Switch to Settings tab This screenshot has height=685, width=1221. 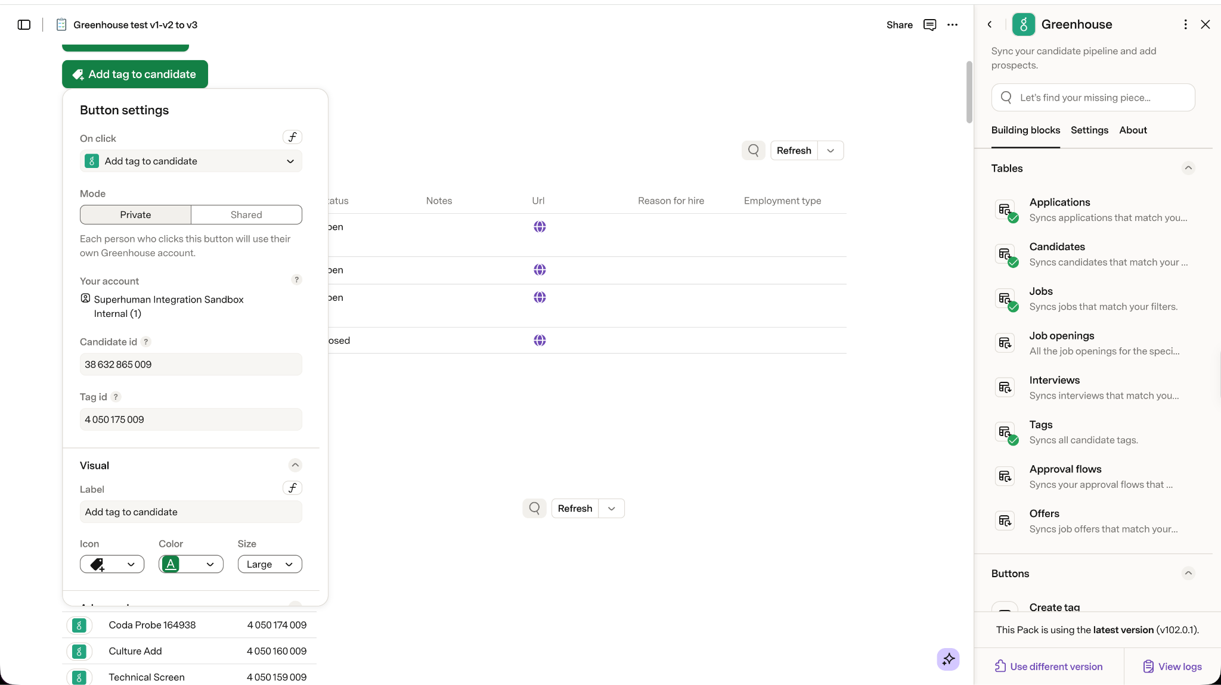(1089, 130)
